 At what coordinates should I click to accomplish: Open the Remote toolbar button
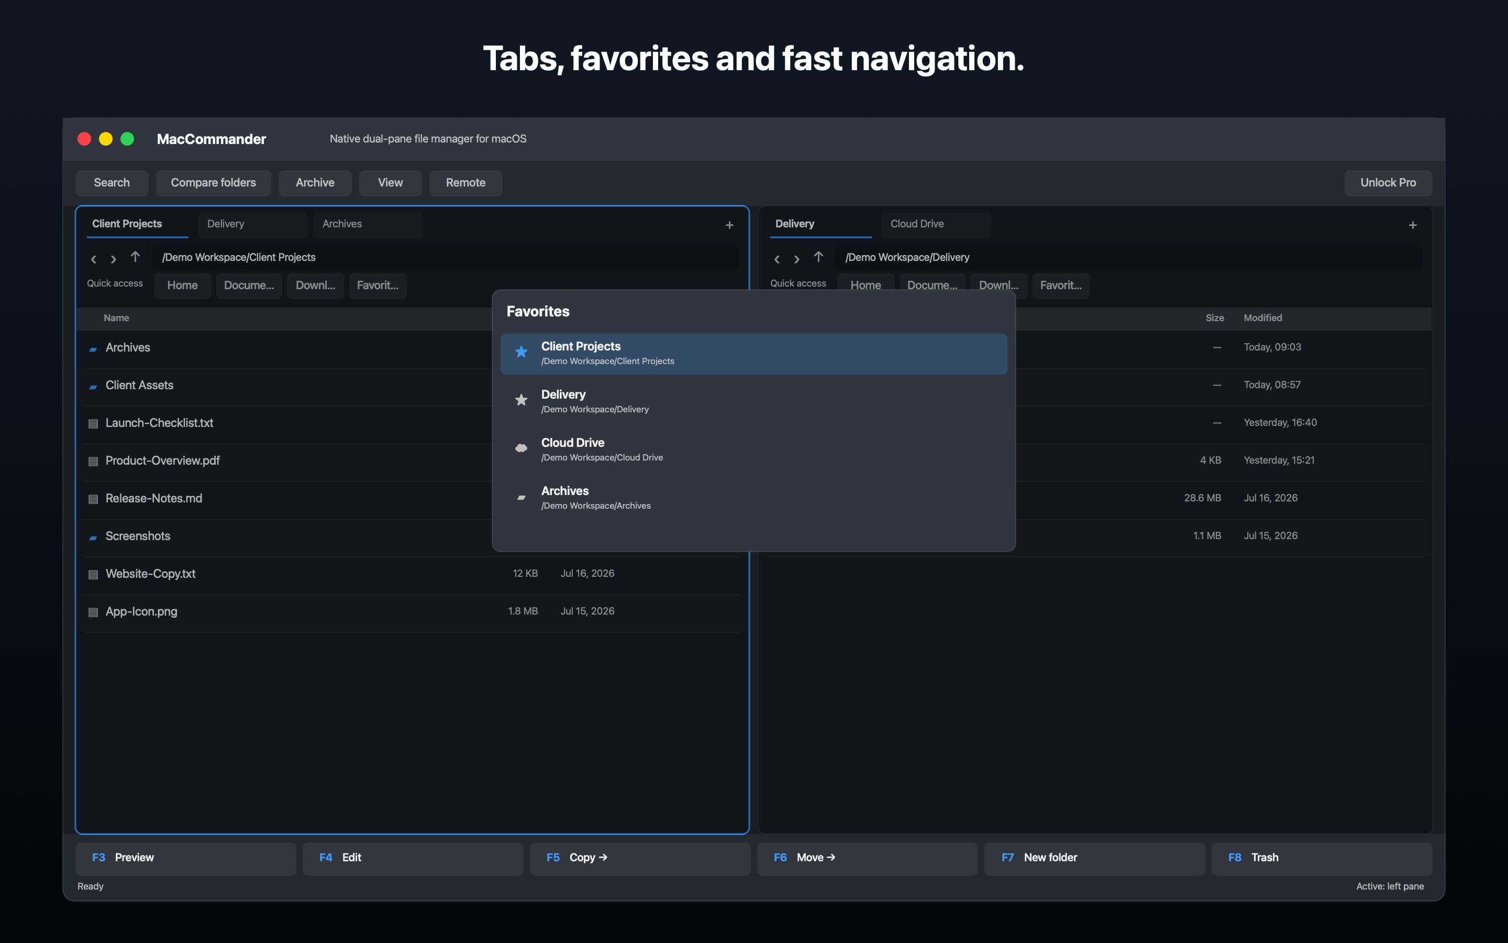(465, 183)
